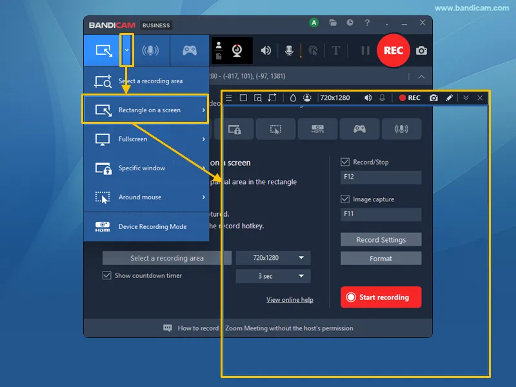Image resolution: width=516 pixels, height=387 pixels.
Task: Uncheck the Show countdown timer checkbox
Action: [x=106, y=275]
